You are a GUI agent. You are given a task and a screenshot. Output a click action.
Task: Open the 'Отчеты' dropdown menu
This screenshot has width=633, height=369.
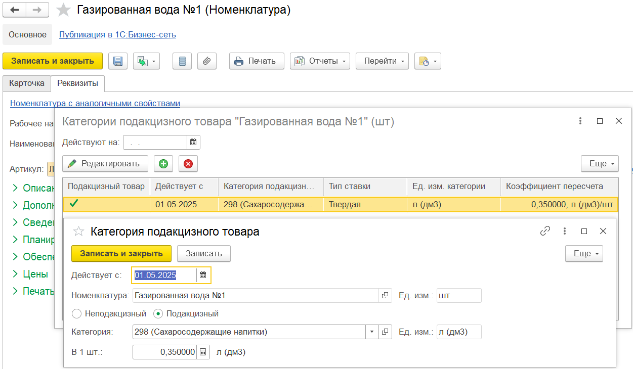coord(320,61)
